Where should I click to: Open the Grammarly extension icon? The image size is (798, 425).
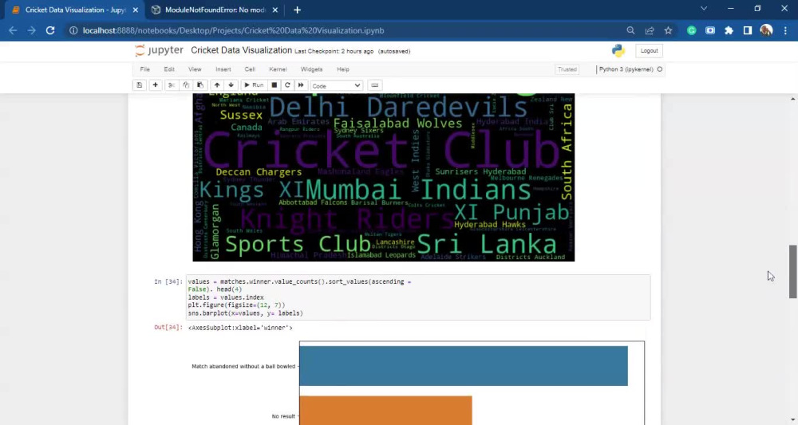pos(692,30)
